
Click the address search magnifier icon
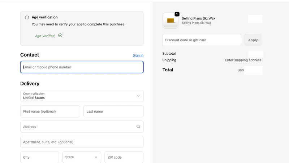pos(138,126)
